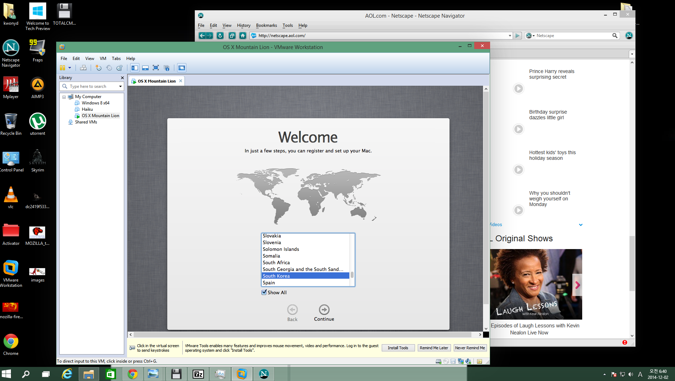Switch to the OS X Mountain Lion tab
675x381 pixels.
pyautogui.click(x=157, y=81)
